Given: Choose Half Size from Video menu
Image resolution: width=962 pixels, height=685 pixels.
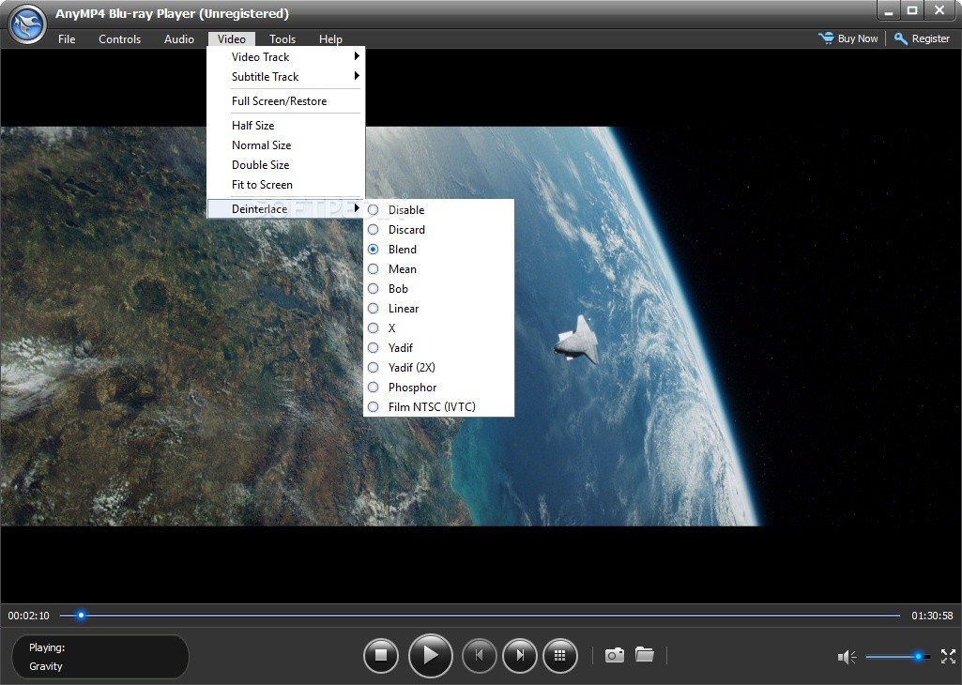Looking at the screenshot, I should click(x=286, y=125).
